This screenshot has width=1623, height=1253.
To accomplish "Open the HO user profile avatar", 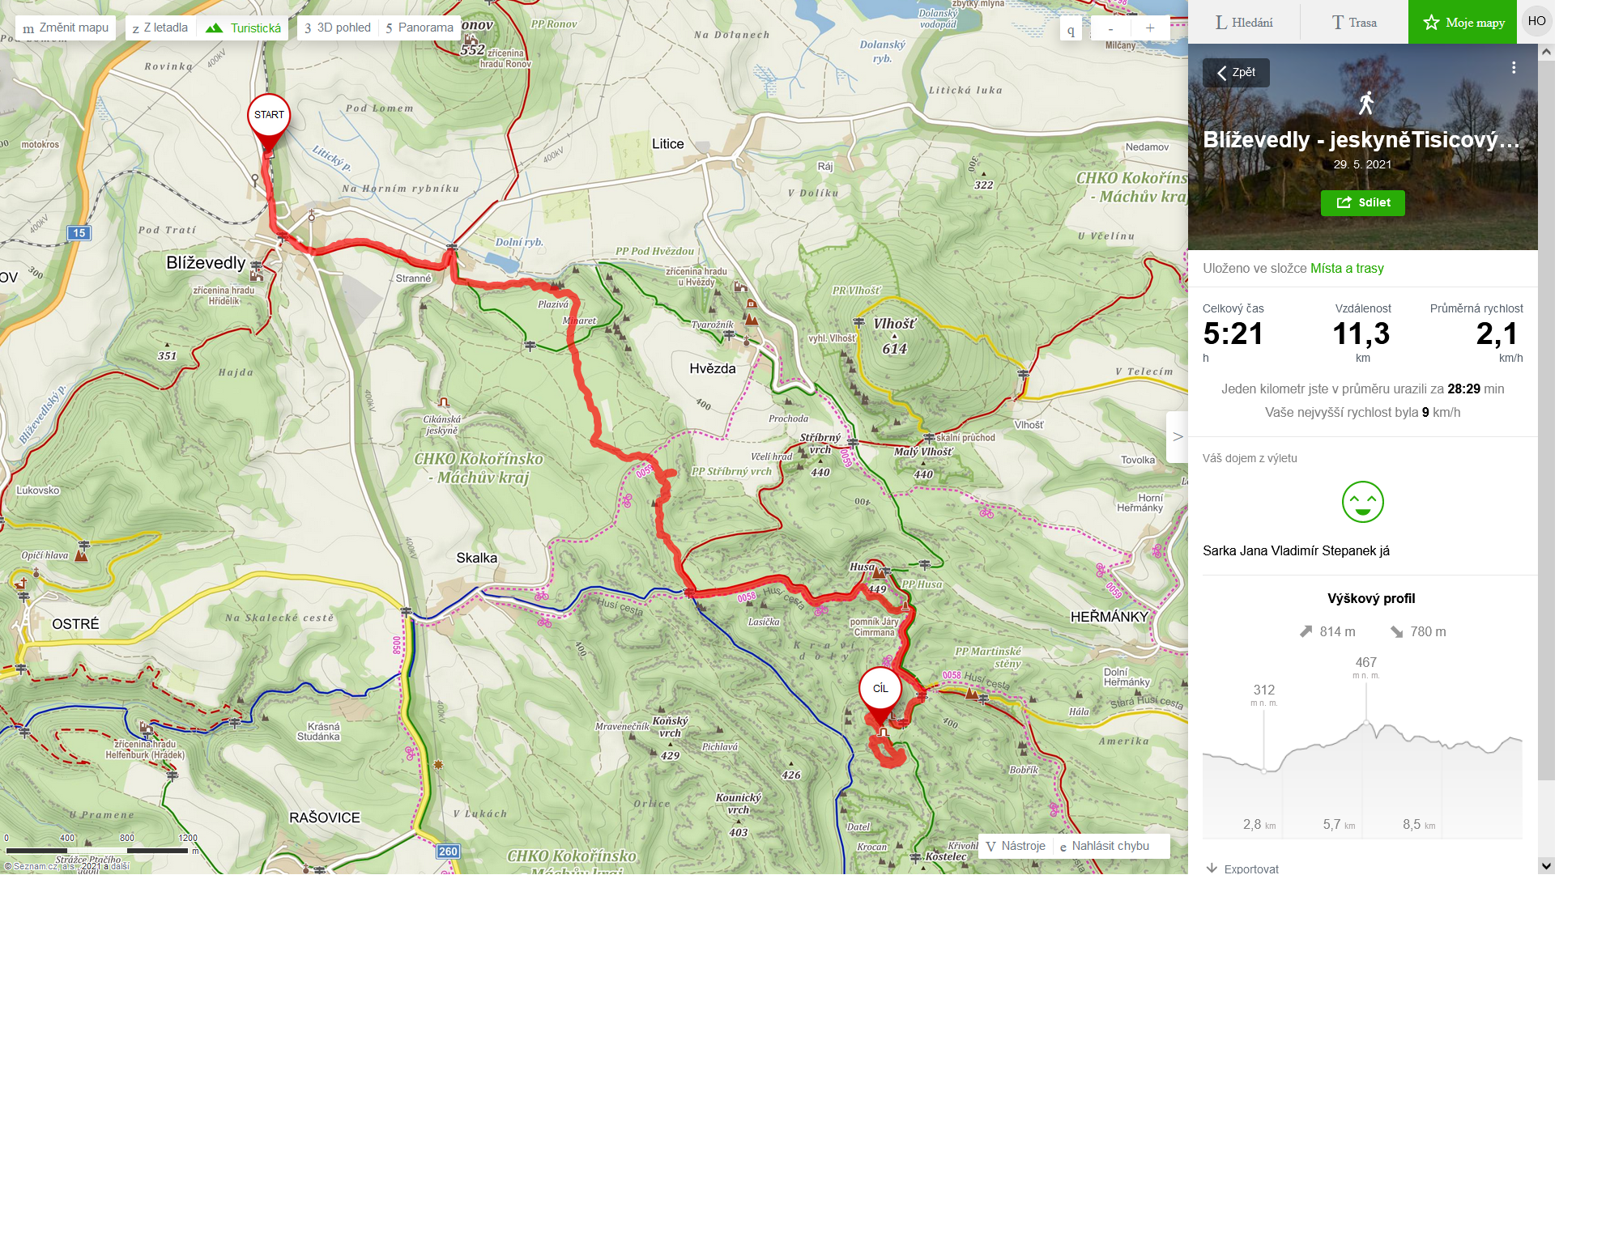I will click(1536, 21).
